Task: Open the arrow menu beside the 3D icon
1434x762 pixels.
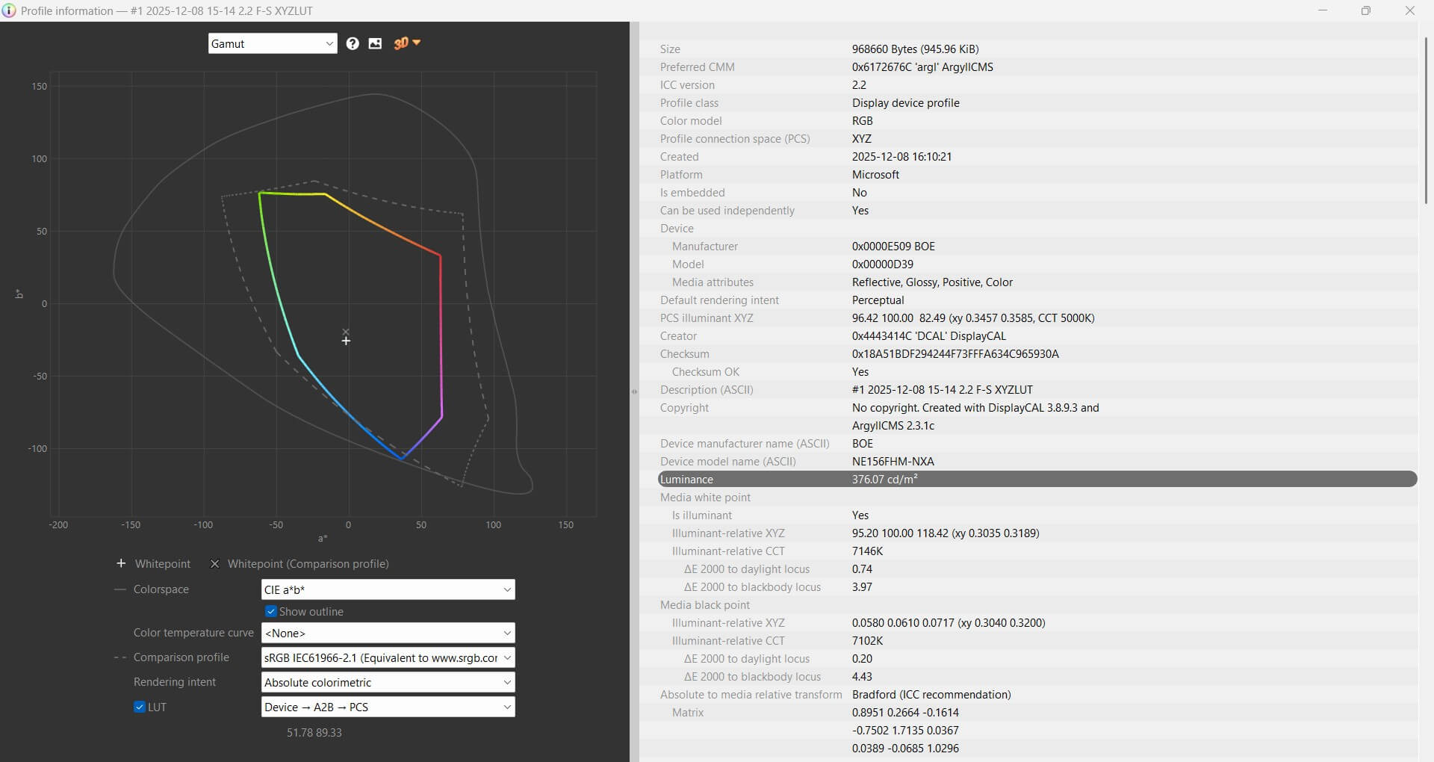Action: 417,43
